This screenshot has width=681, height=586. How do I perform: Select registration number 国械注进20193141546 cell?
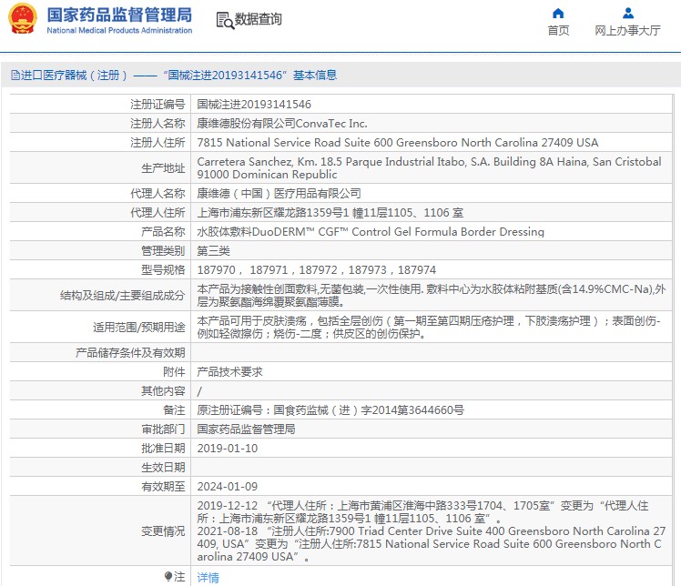(254, 104)
